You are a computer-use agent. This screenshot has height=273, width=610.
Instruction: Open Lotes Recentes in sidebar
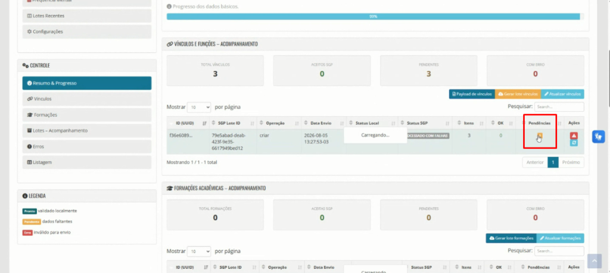point(87,16)
